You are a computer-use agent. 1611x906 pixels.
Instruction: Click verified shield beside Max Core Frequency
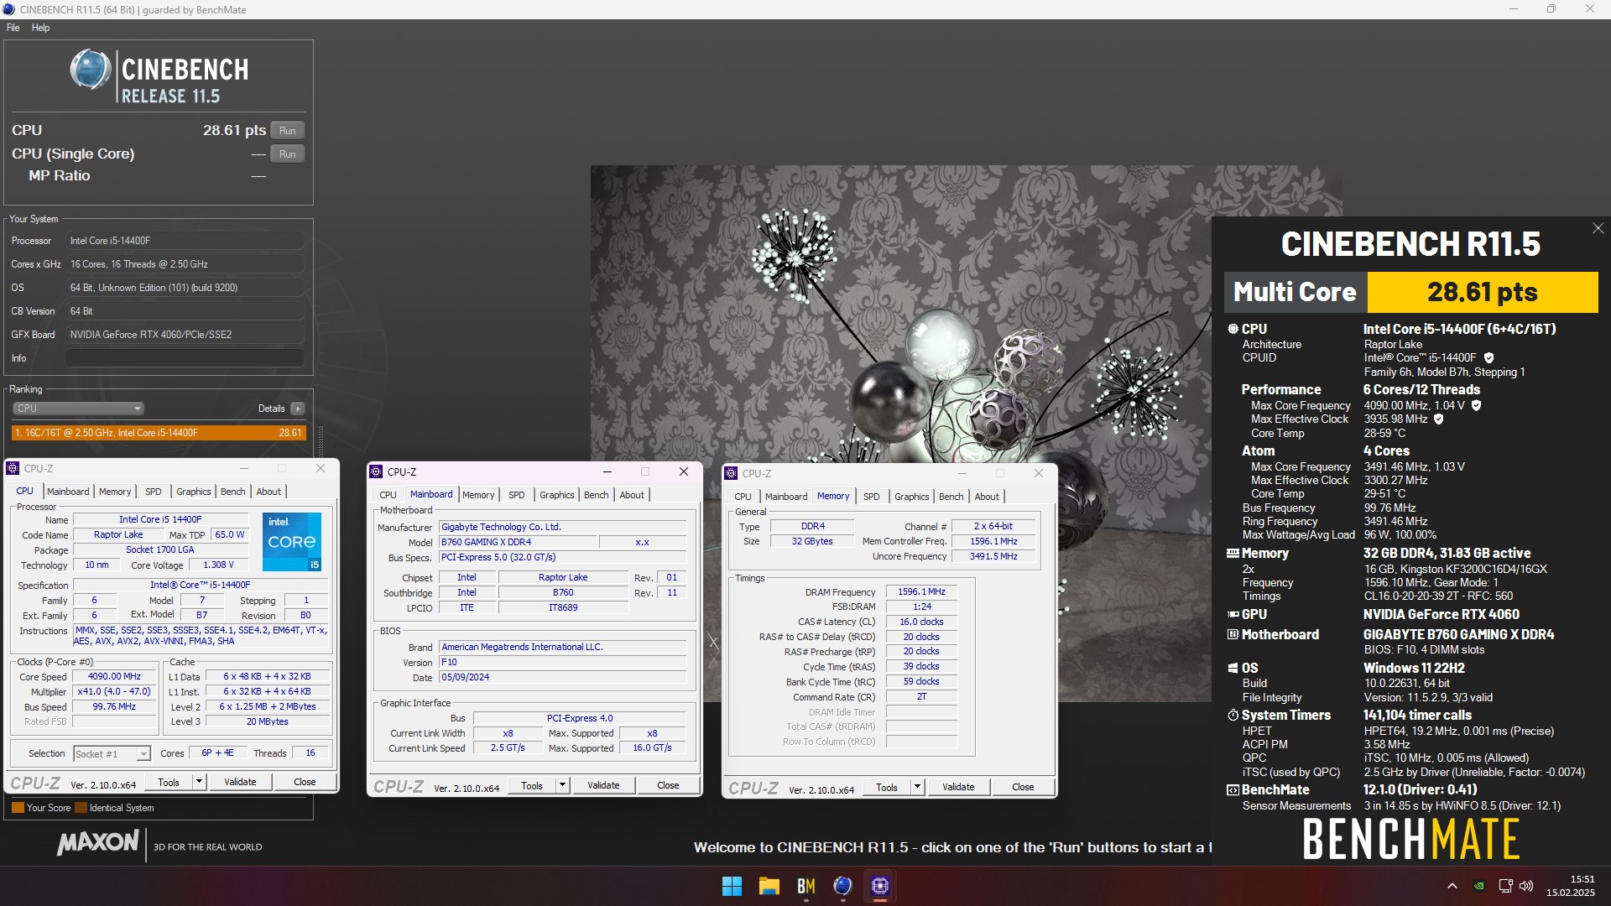1476,405
